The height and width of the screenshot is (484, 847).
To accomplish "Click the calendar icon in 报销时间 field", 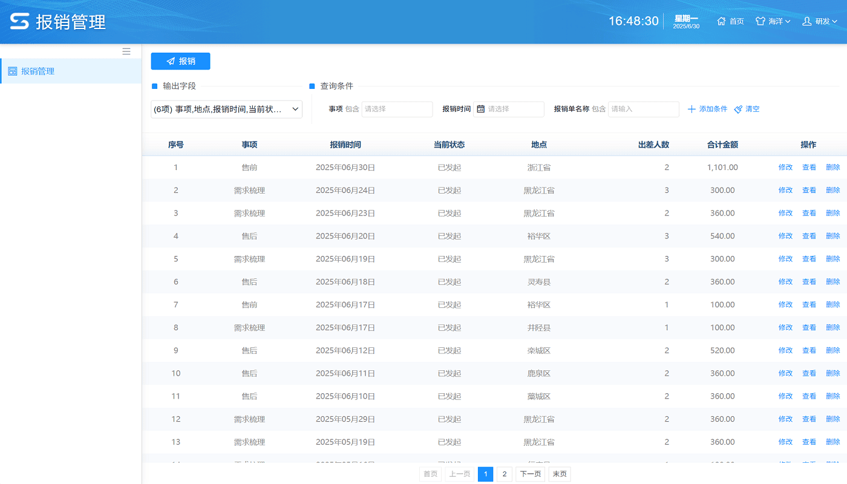I will 481,109.
